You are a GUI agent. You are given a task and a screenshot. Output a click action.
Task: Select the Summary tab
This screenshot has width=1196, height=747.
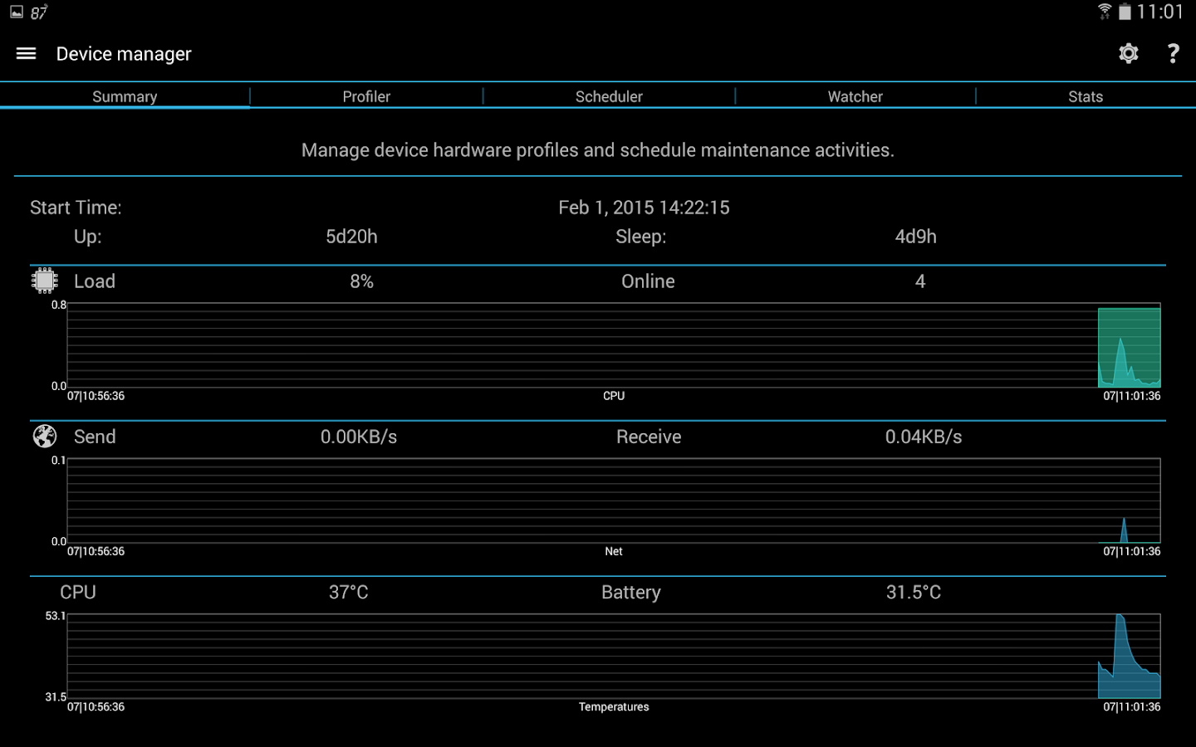(125, 96)
